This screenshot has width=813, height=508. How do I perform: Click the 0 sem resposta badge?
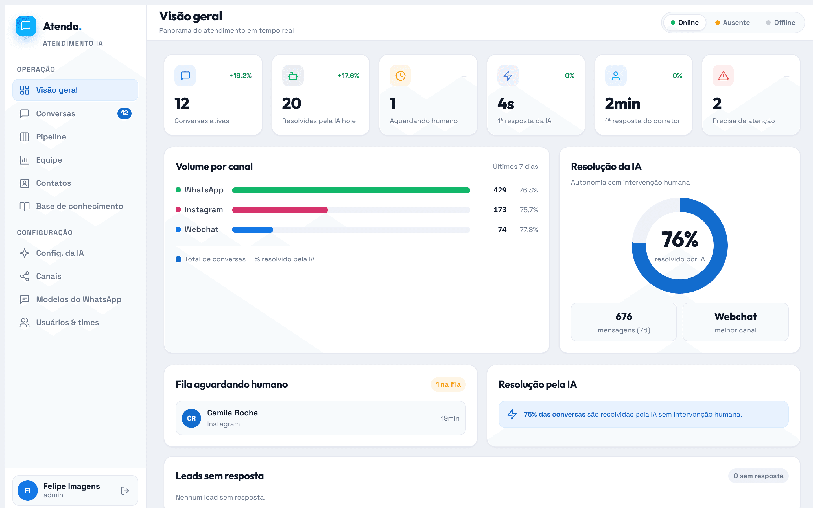tap(758, 476)
